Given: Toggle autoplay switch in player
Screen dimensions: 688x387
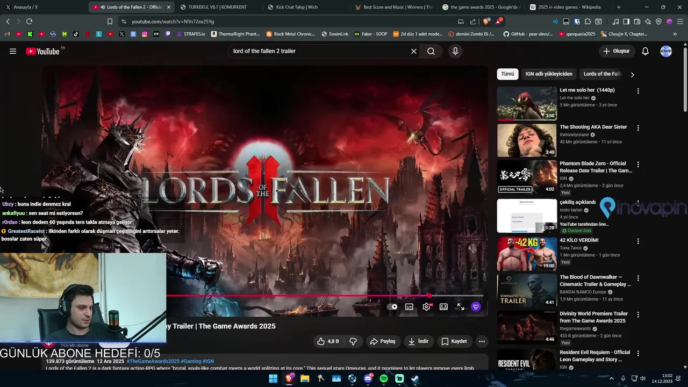Looking at the screenshot, I should 392,306.
